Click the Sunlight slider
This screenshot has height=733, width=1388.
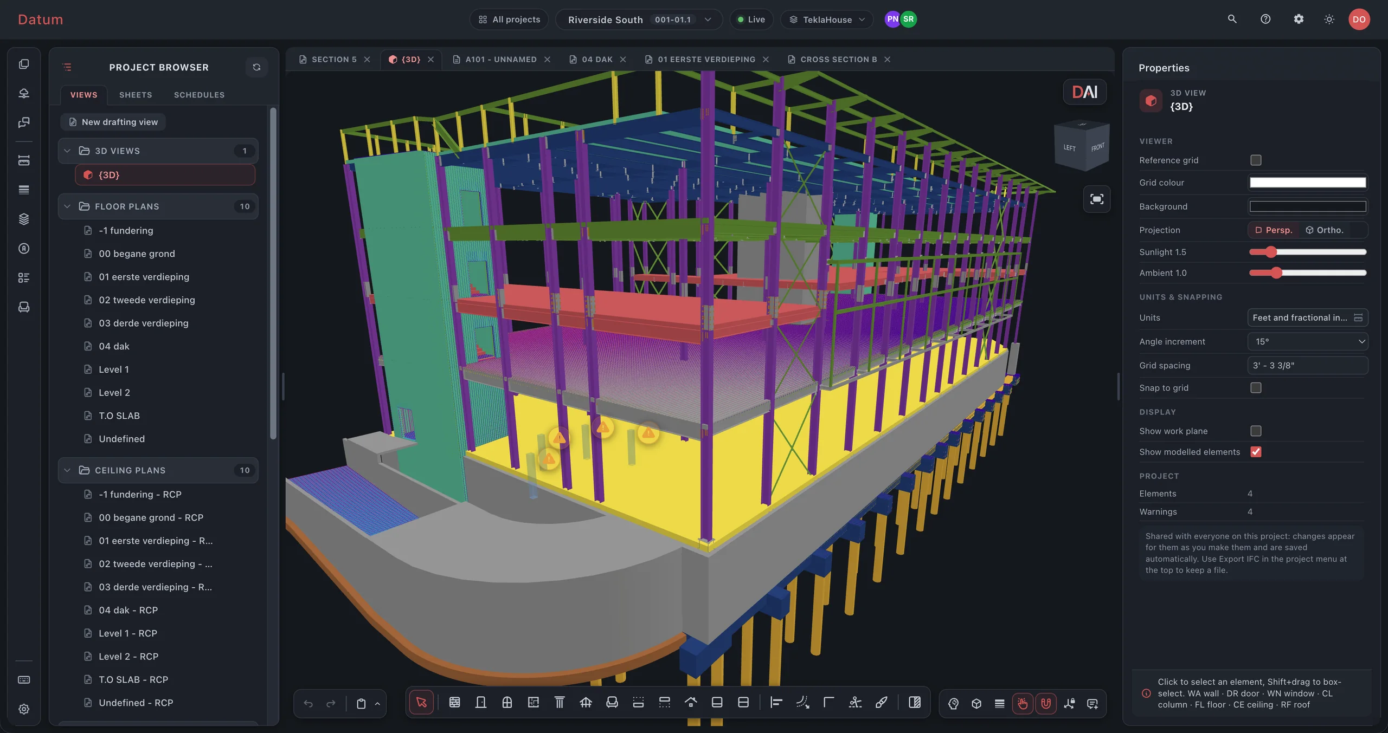point(1308,252)
